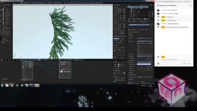Image resolution: width=197 pixels, height=111 pixels.
Task: Toggle Cone visibility eye in outliner
Action: coord(149,13)
